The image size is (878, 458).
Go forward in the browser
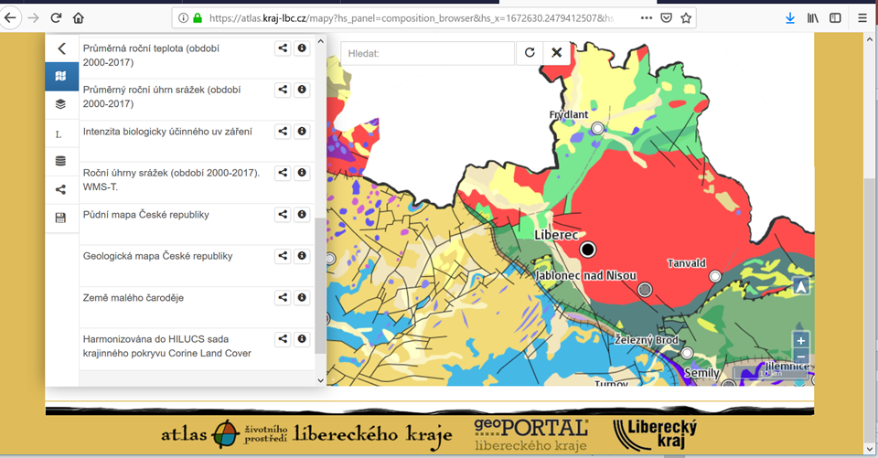34,18
